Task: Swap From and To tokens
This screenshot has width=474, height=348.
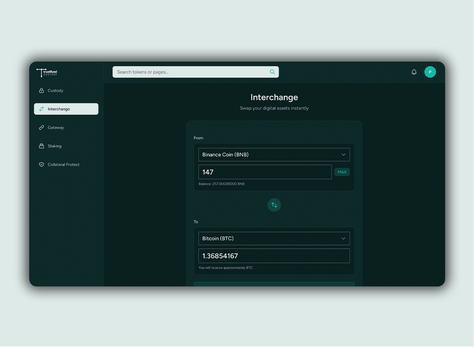Action: [x=274, y=205]
